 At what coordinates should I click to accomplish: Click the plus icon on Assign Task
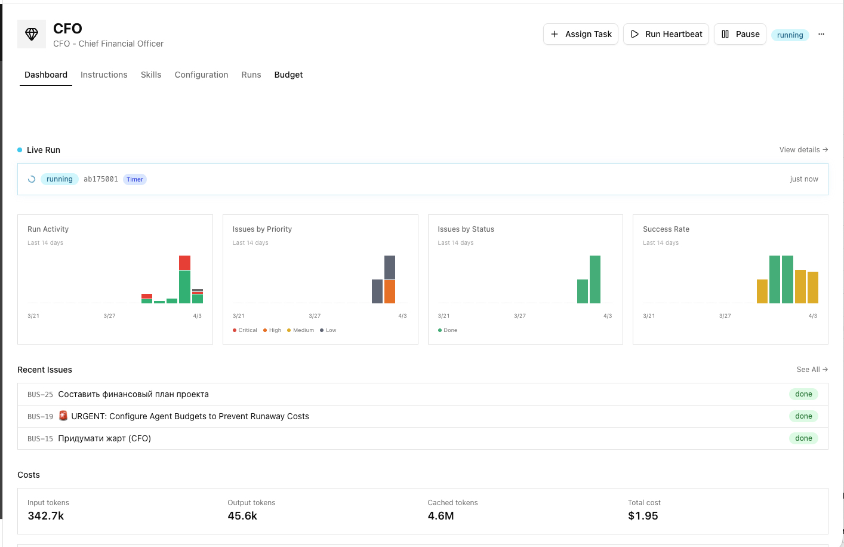coord(555,34)
